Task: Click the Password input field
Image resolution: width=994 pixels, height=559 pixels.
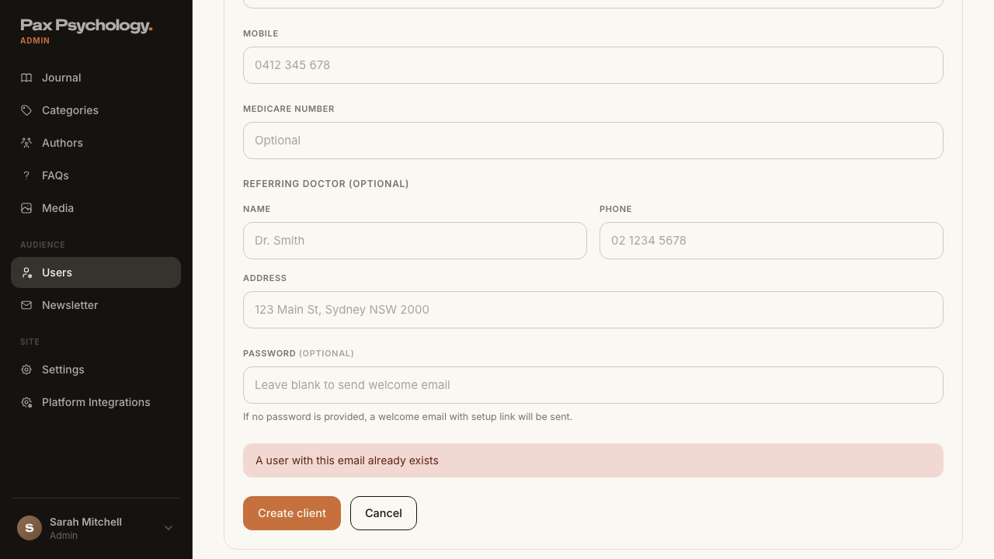Action: pyautogui.click(x=593, y=385)
